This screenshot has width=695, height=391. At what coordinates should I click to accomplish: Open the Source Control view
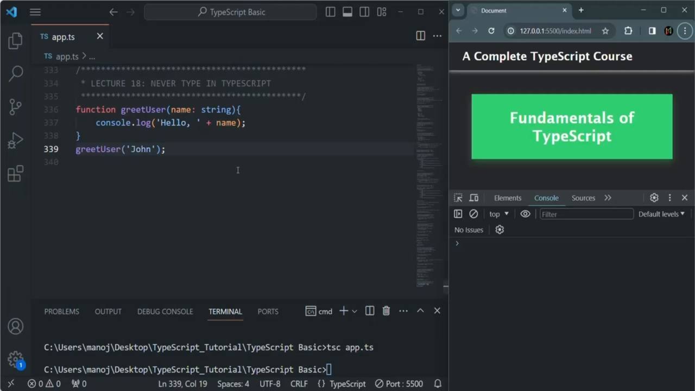(16, 107)
